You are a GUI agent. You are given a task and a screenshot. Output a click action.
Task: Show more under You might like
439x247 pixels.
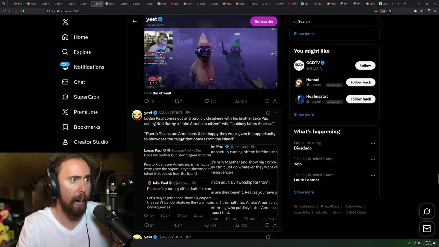tap(304, 114)
